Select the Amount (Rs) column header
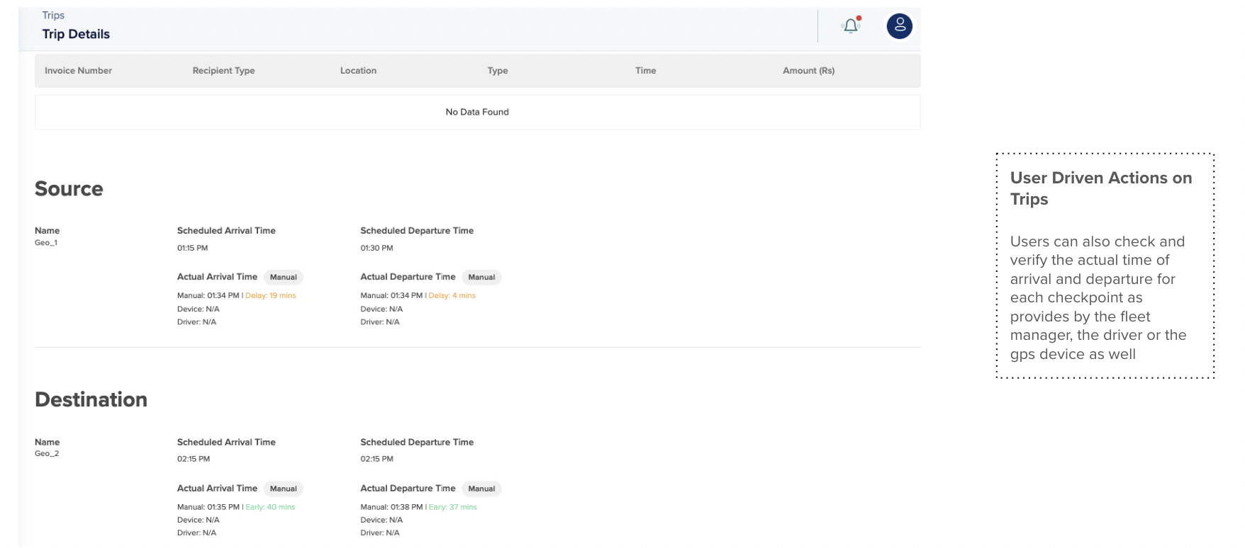1245x548 pixels. pos(808,71)
